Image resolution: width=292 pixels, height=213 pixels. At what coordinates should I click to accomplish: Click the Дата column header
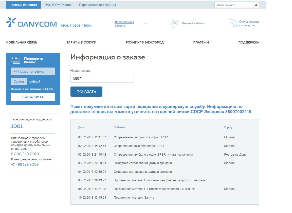81,127
